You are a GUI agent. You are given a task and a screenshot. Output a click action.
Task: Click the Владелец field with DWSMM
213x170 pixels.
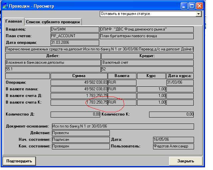click(x=75, y=30)
